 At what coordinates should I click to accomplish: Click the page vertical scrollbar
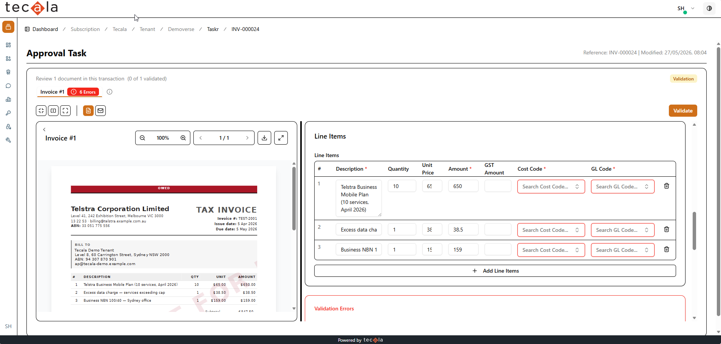718,181
